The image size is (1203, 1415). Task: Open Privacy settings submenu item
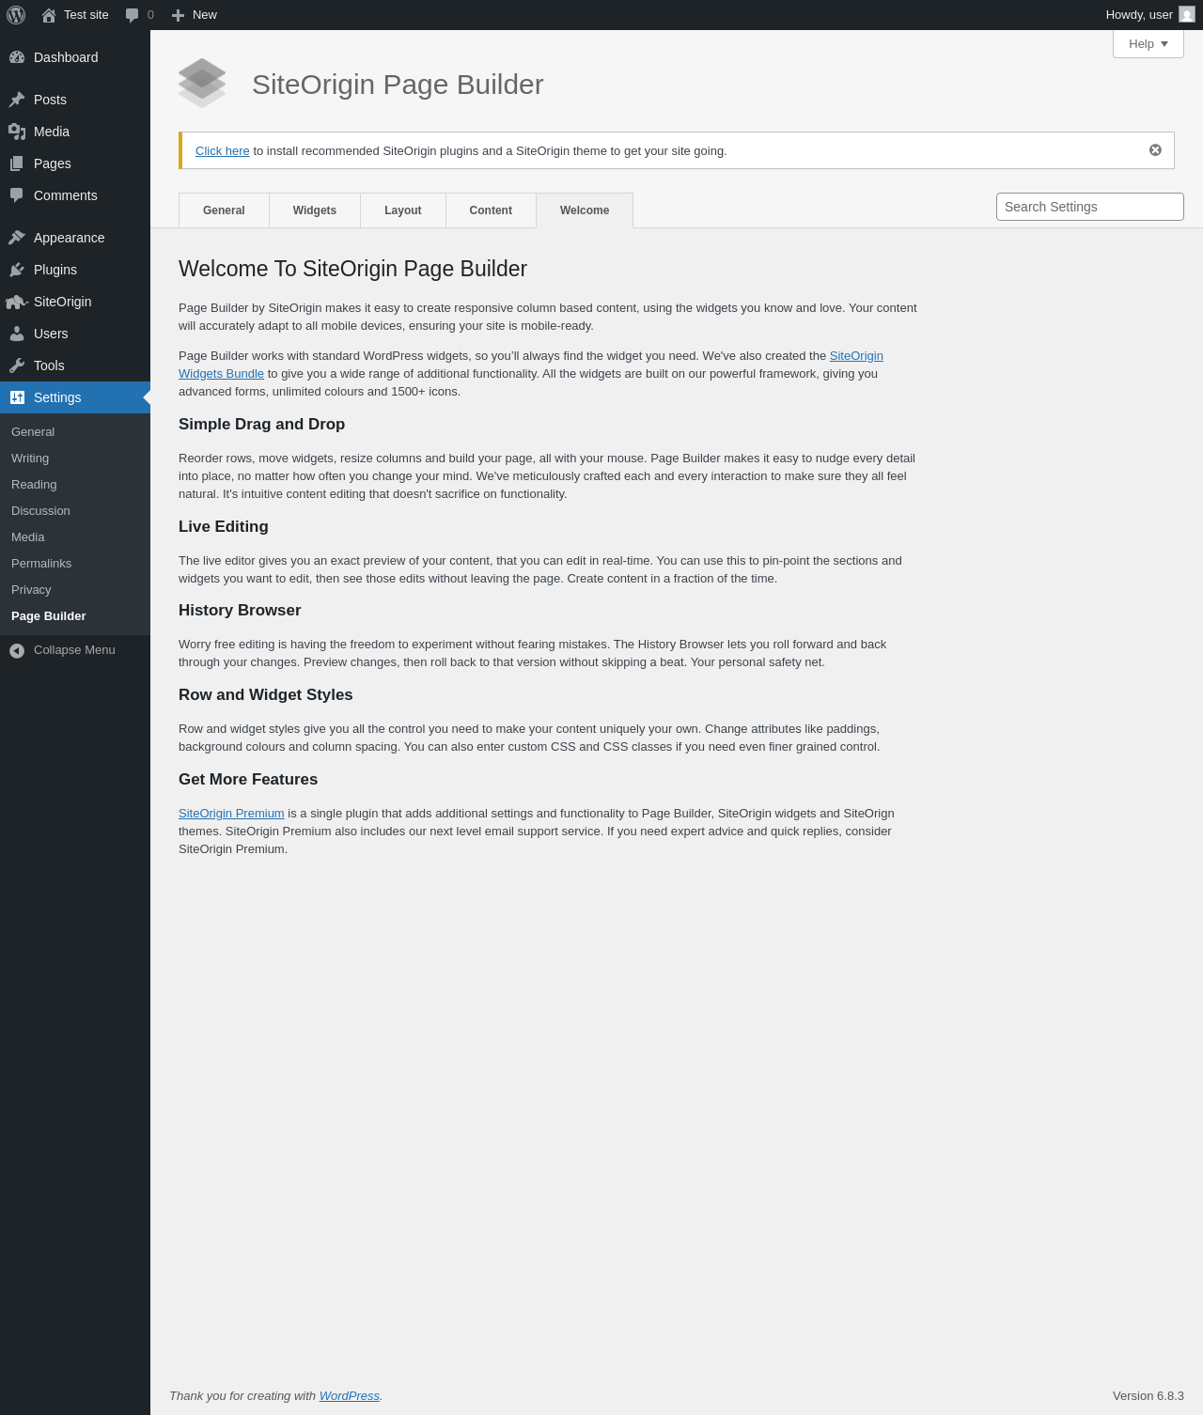pos(31,590)
